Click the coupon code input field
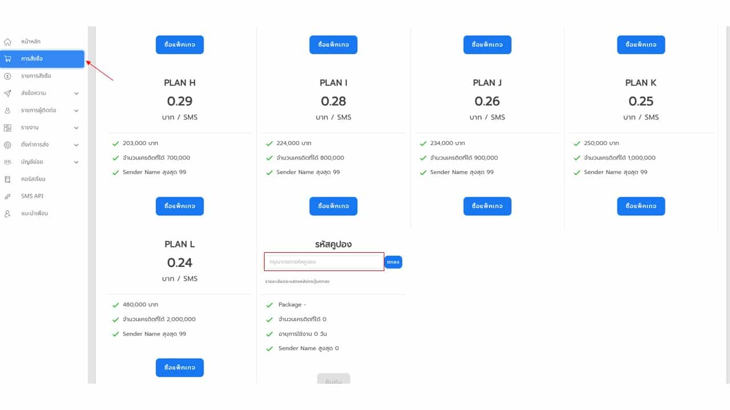The height and width of the screenshot is (410, 730). point(323,262)
